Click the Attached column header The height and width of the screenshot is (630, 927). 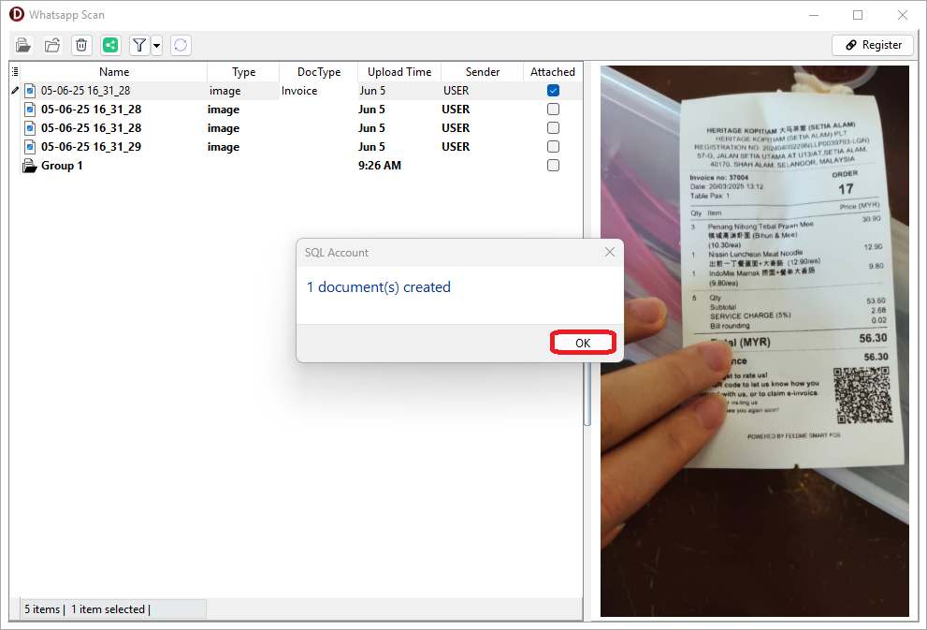(553, 71)
